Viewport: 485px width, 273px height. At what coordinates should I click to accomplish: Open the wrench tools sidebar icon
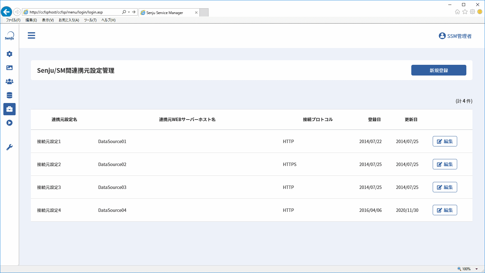pos(9,147)
